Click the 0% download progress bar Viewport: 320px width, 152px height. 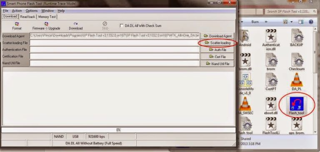click(118, 130)
